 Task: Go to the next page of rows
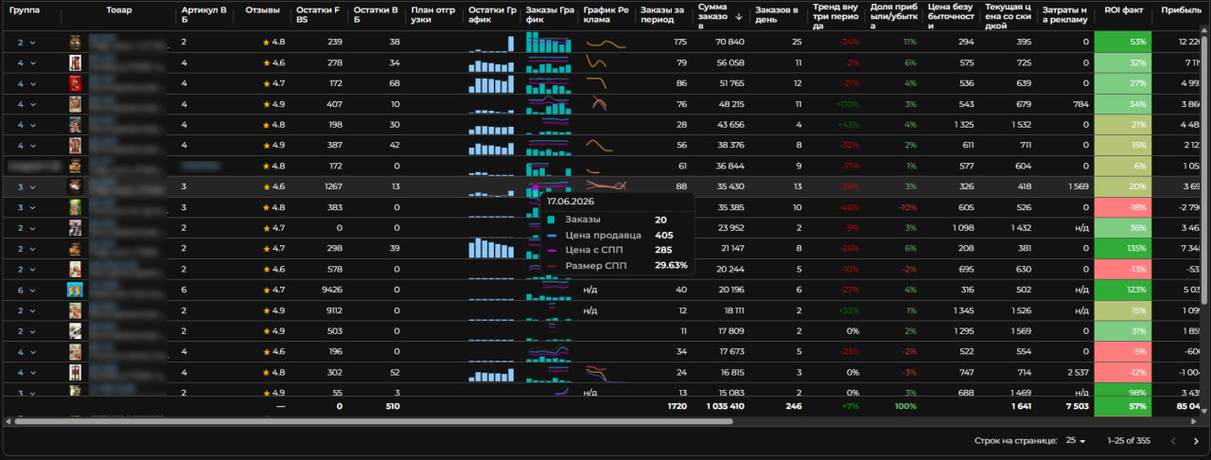pyautogui.click(x=1196, y=441)
